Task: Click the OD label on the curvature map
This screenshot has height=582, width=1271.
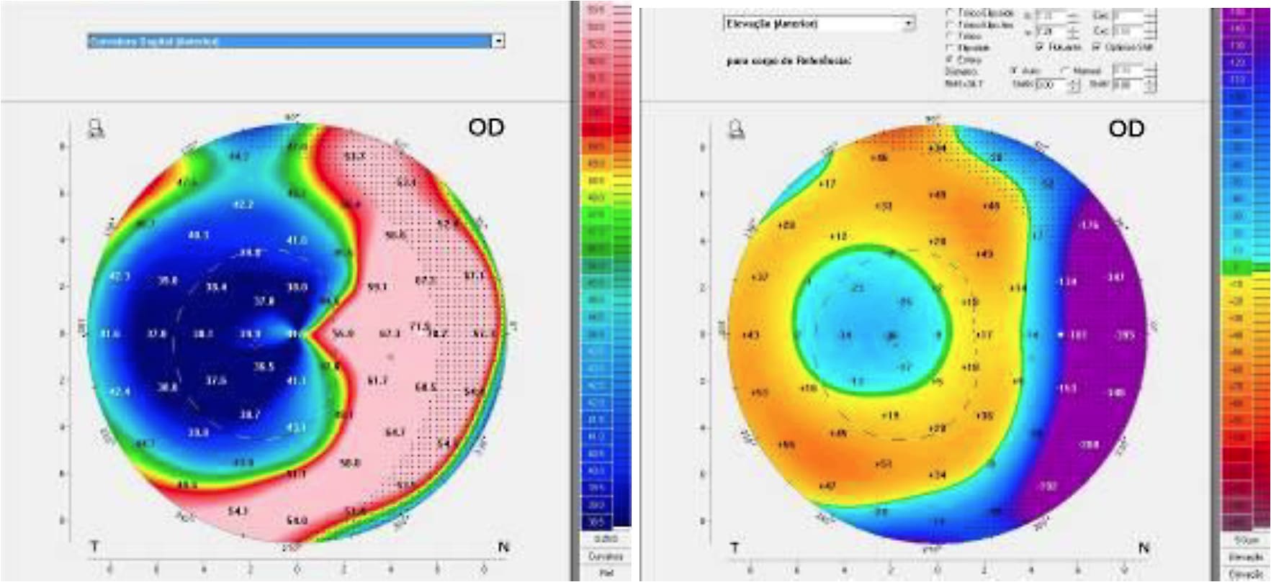Action: 486,128
